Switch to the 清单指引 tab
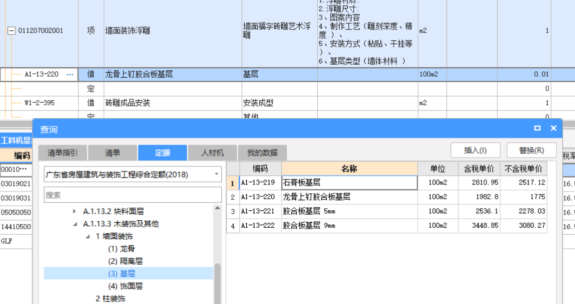Image resolution: width=575 pixels, height=304 pixels. tap(63, 153)
